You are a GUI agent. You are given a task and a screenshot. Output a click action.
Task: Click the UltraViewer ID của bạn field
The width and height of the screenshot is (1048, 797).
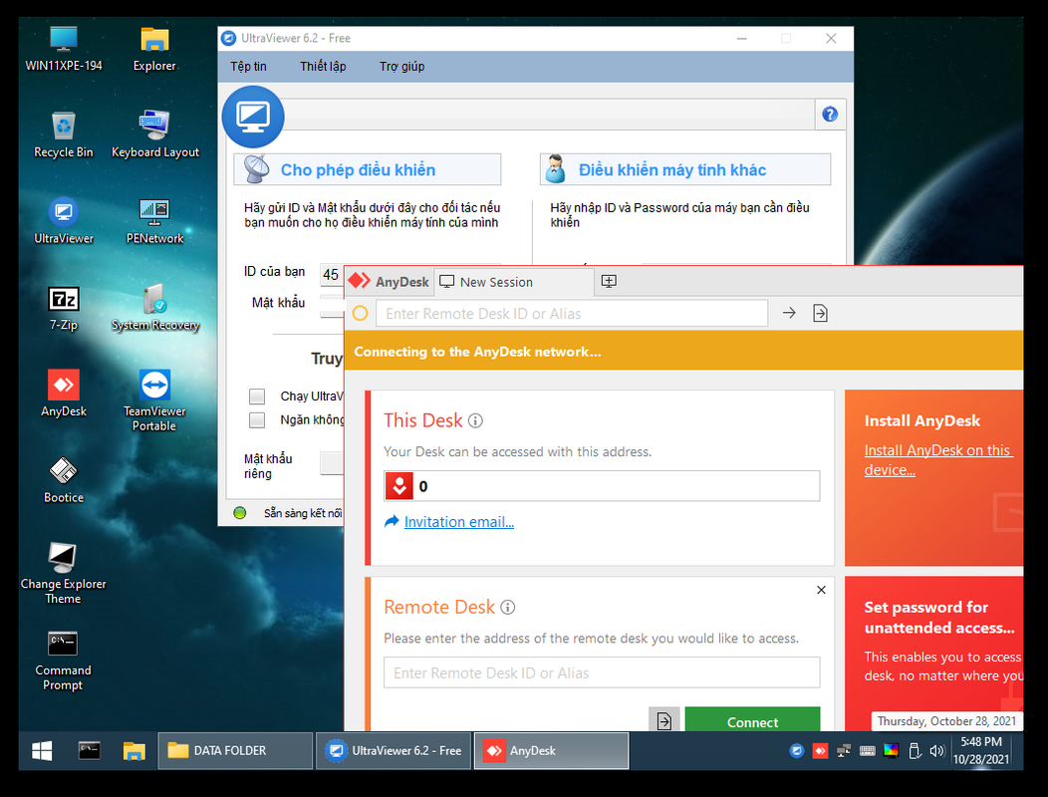[332, 274]
